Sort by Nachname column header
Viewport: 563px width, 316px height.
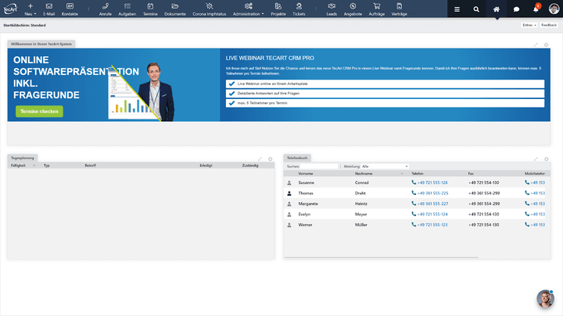pyautogui.click(x=364, y=174)
